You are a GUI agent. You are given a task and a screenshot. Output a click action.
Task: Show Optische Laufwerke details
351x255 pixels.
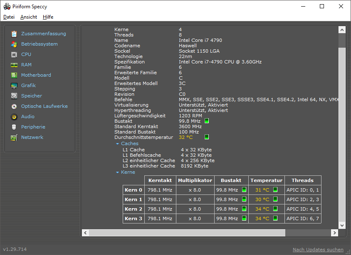coord(44,106)
